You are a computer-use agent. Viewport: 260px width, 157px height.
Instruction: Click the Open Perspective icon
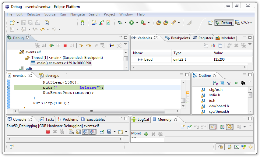pos(210,23)
